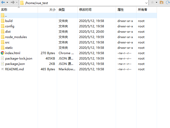Select the index.html file name

coord(13,53)
